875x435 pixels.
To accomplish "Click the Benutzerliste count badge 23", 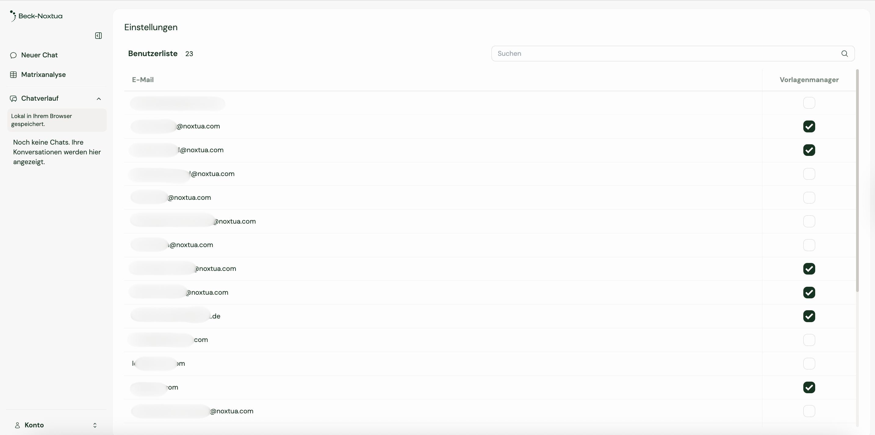I will pos(189,54).
